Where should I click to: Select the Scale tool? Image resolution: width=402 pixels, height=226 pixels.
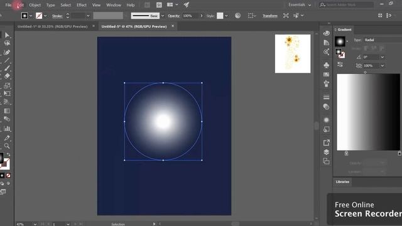tap(7, 85)
